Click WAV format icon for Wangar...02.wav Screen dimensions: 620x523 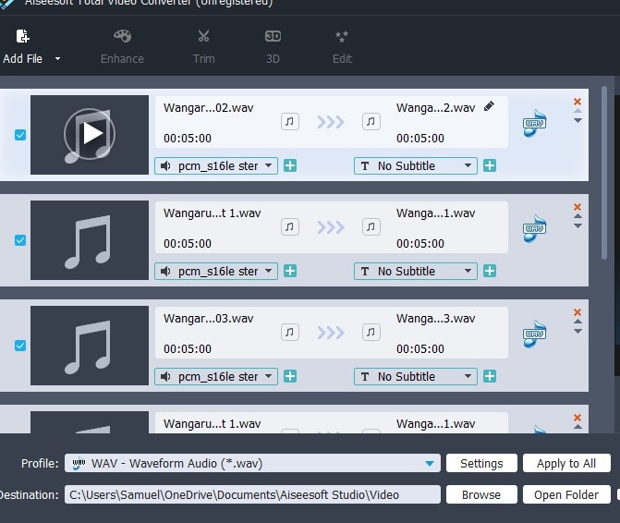point(535,123)
